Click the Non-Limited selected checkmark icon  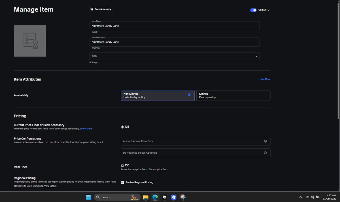tap(189, 95)
